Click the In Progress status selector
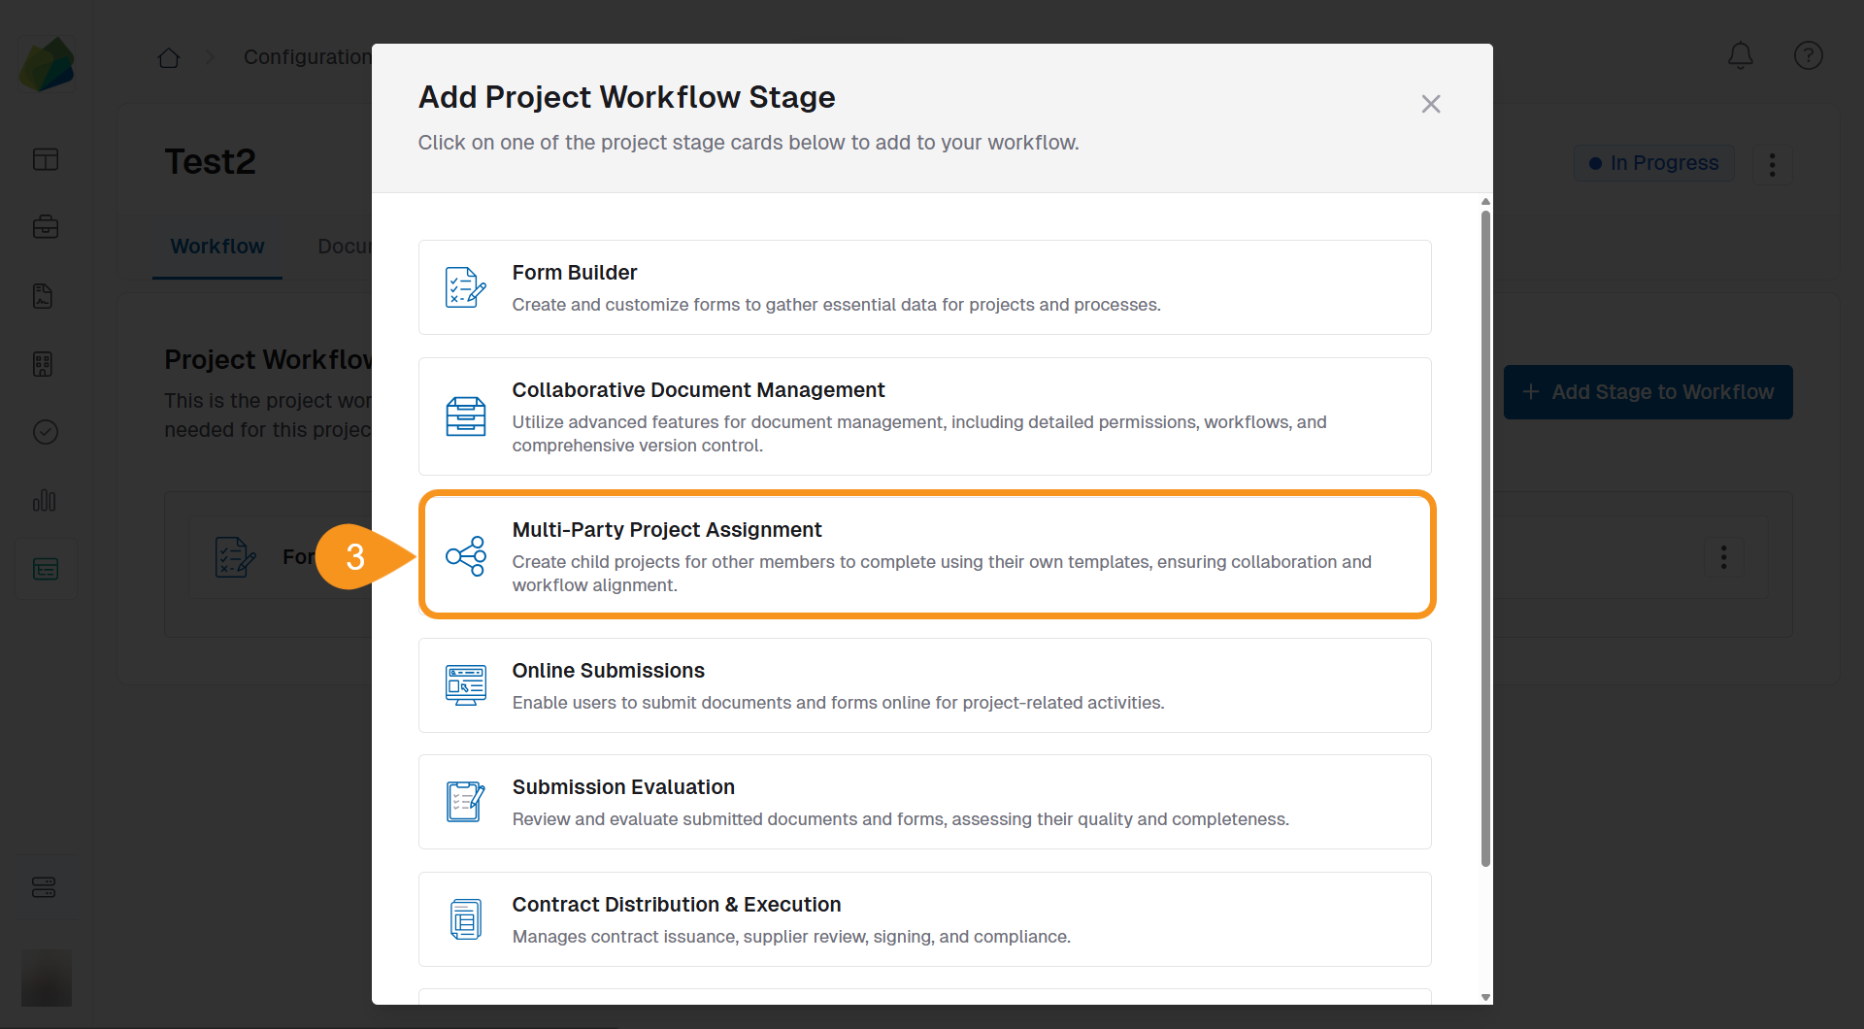This screenshot has width=1864, height=1029. tap(1653, 163)
